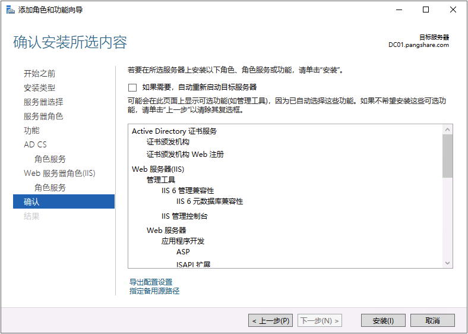Viewport: 468px width, 334px height.
Task: Open the 指定备用源路径 link
Action: (x=154, y=291)
